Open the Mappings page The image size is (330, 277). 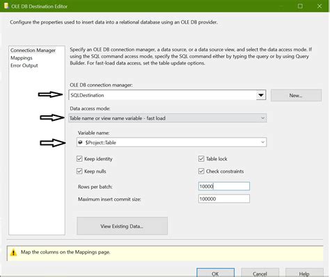coord(22,58)
